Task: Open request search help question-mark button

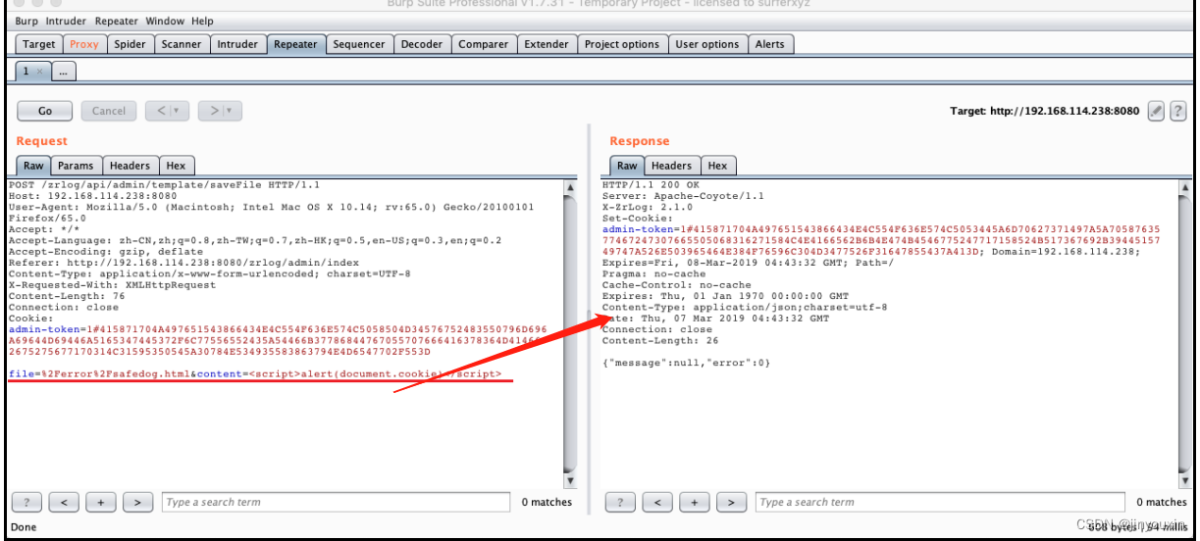Action: click(26, 502)
